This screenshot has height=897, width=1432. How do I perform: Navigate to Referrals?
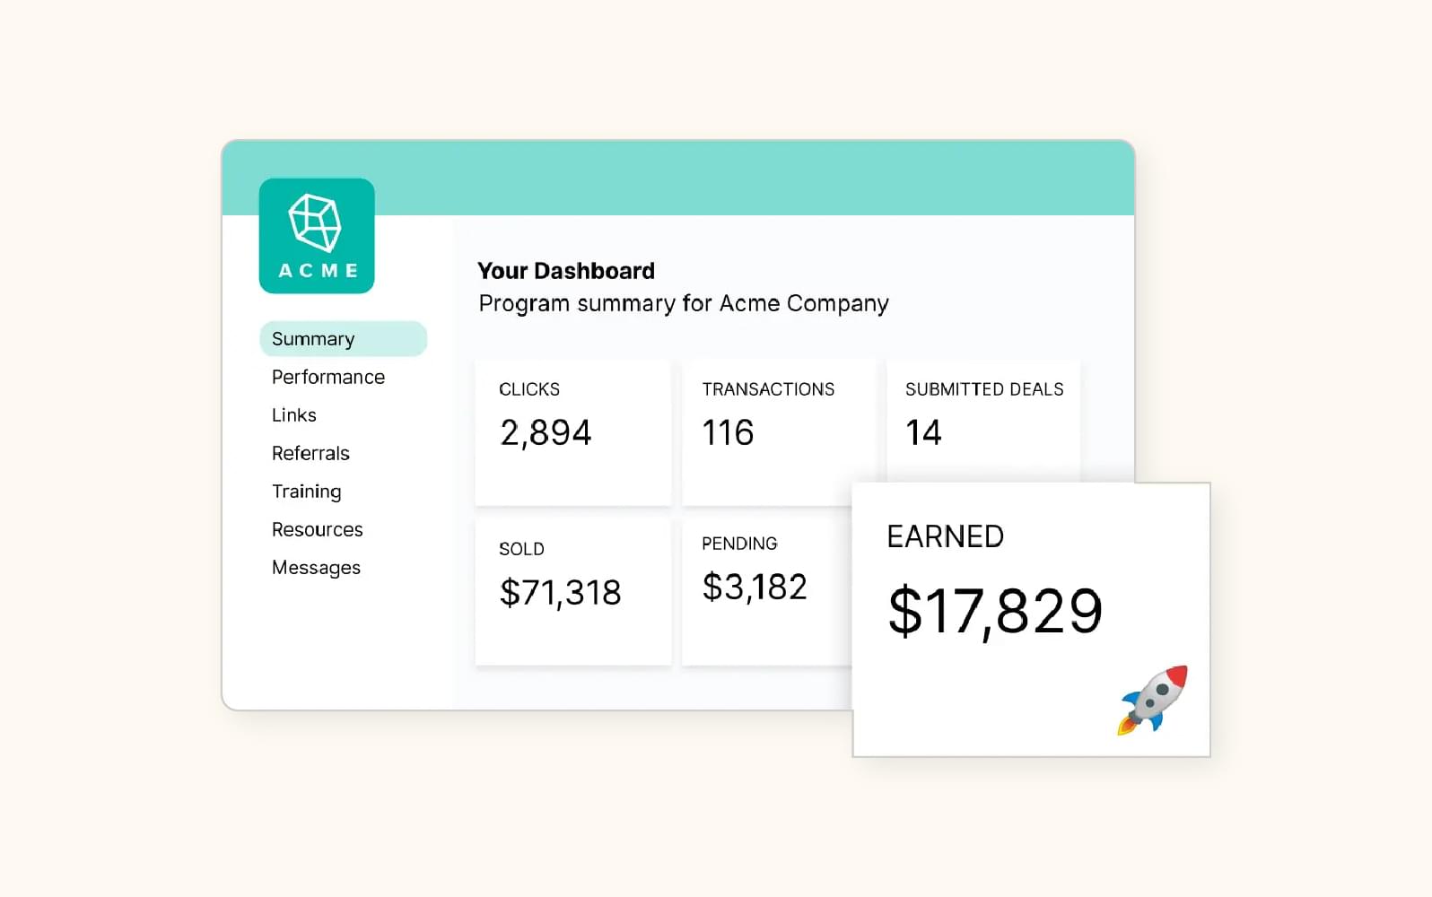(310, 453)
